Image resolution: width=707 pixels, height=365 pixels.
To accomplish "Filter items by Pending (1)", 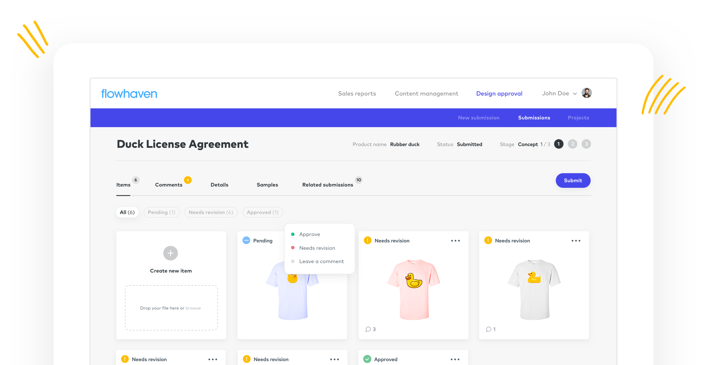I will [x=161, y=212].
